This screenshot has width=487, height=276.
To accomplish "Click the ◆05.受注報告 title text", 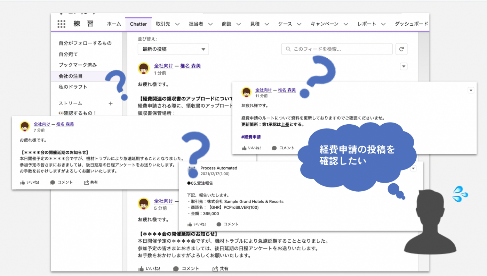I will click(200, 183).
